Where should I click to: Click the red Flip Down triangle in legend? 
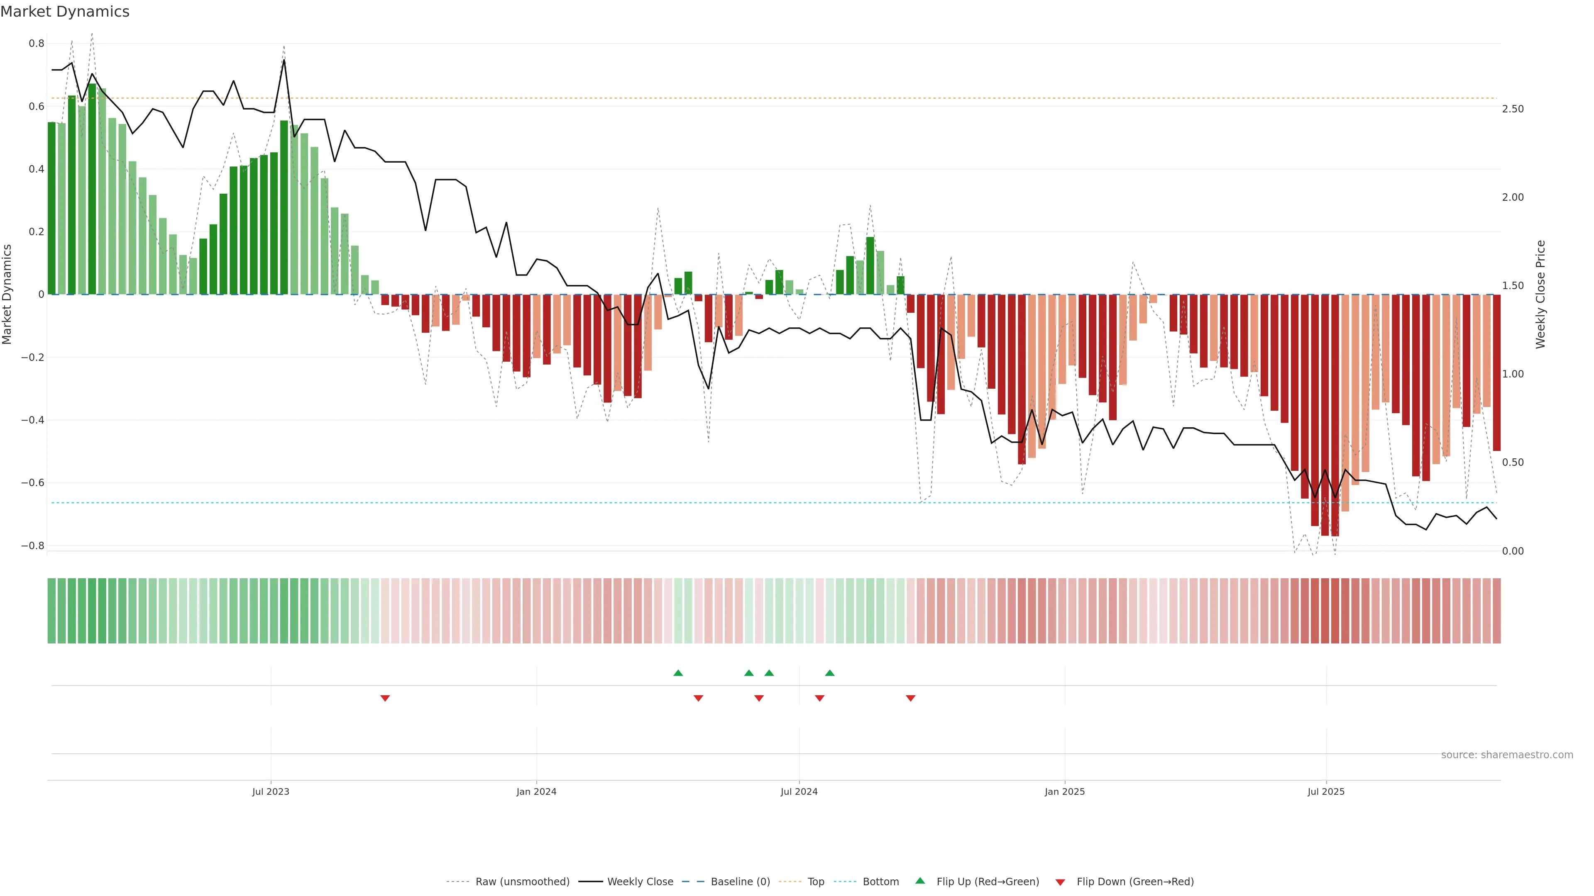click(1060, 882)
